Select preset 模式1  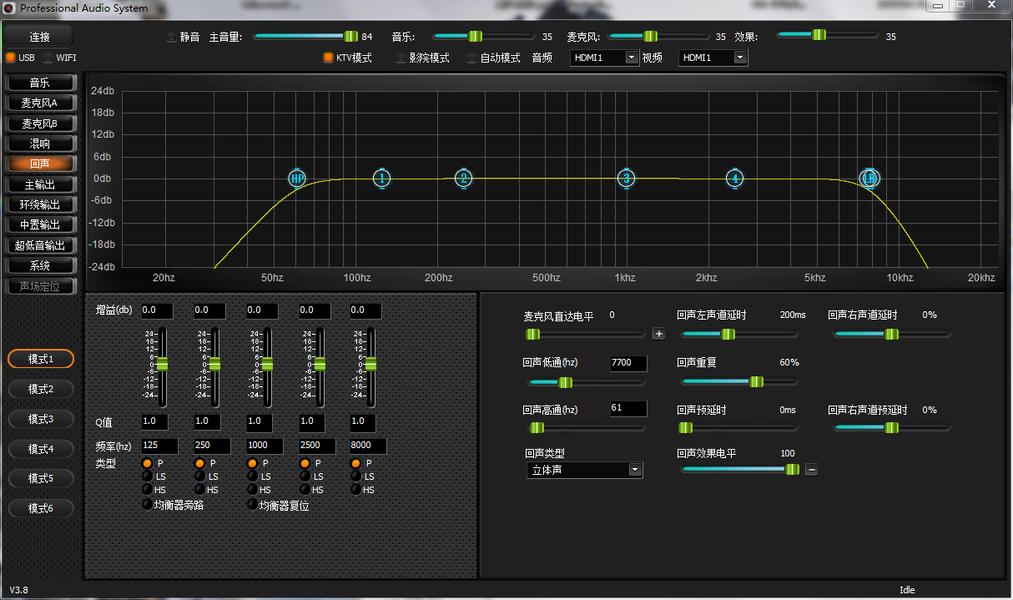click(41, 359)
